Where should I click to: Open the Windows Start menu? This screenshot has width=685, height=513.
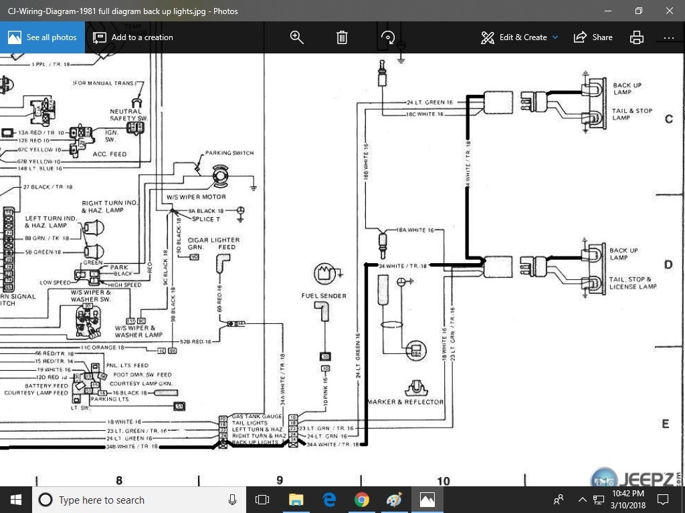pyautogui.click(x=16, y=500)
